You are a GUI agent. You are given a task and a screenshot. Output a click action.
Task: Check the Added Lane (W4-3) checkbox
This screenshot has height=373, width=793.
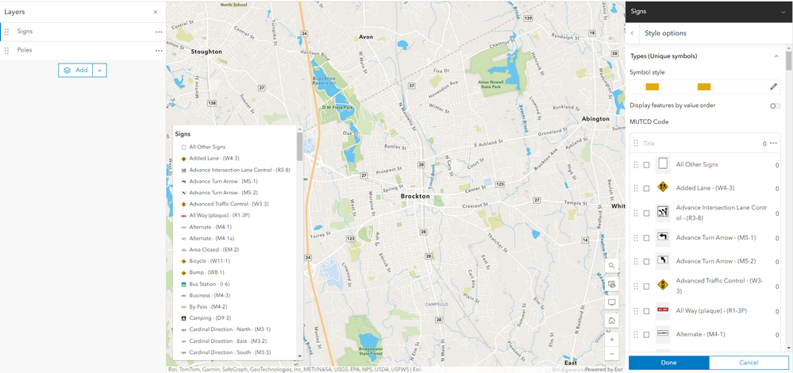click(646, 189)
